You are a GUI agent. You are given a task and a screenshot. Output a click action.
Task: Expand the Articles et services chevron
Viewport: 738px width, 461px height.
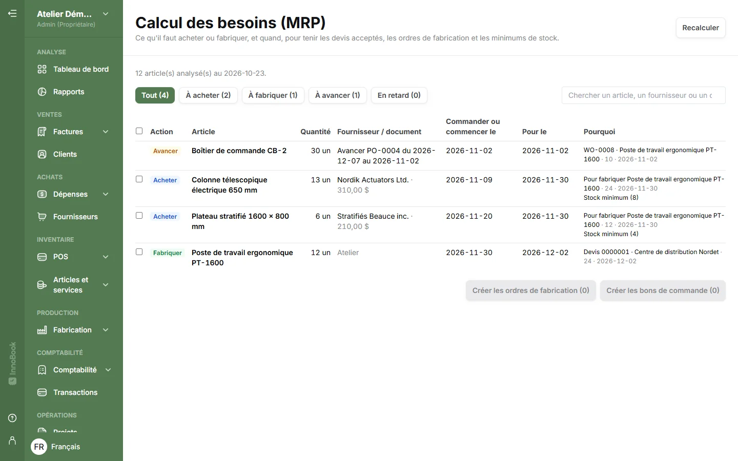tap(106, 285)
